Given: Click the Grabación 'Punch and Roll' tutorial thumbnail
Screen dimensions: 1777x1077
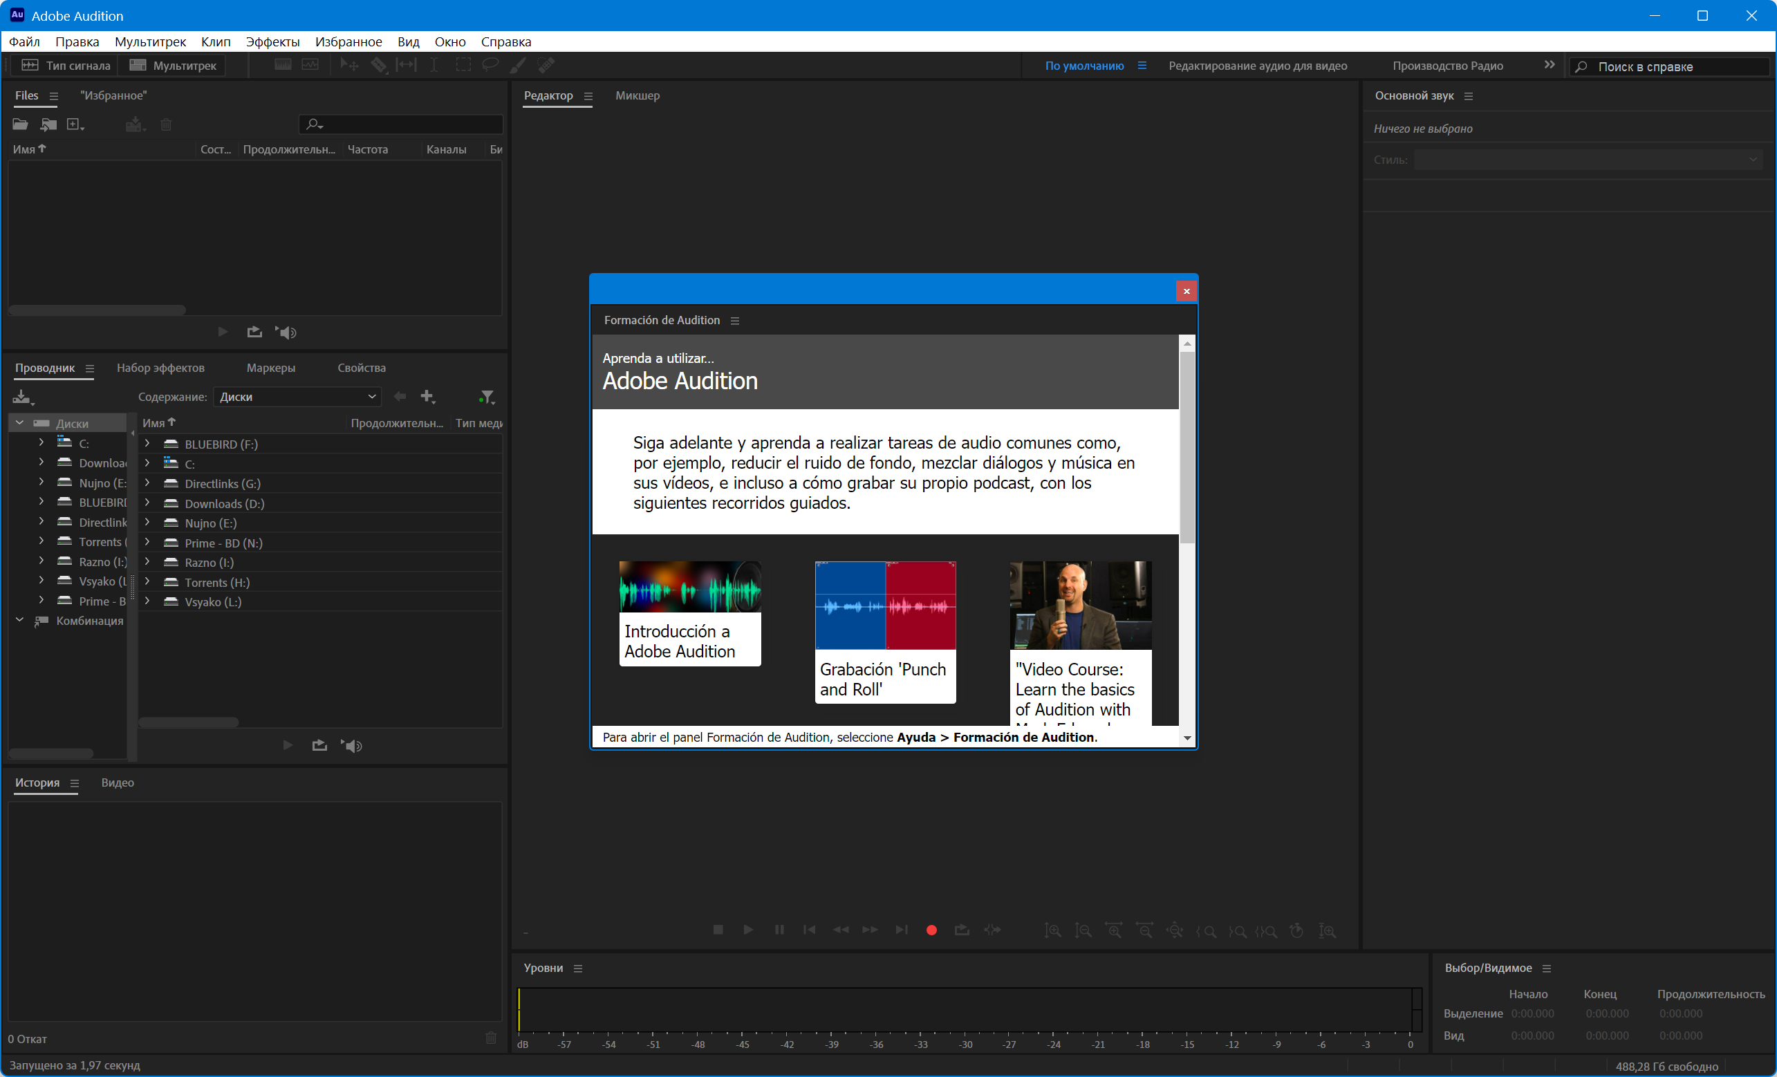Looking at the screenshot, I should pyautogui.click(x=885, y=606).
